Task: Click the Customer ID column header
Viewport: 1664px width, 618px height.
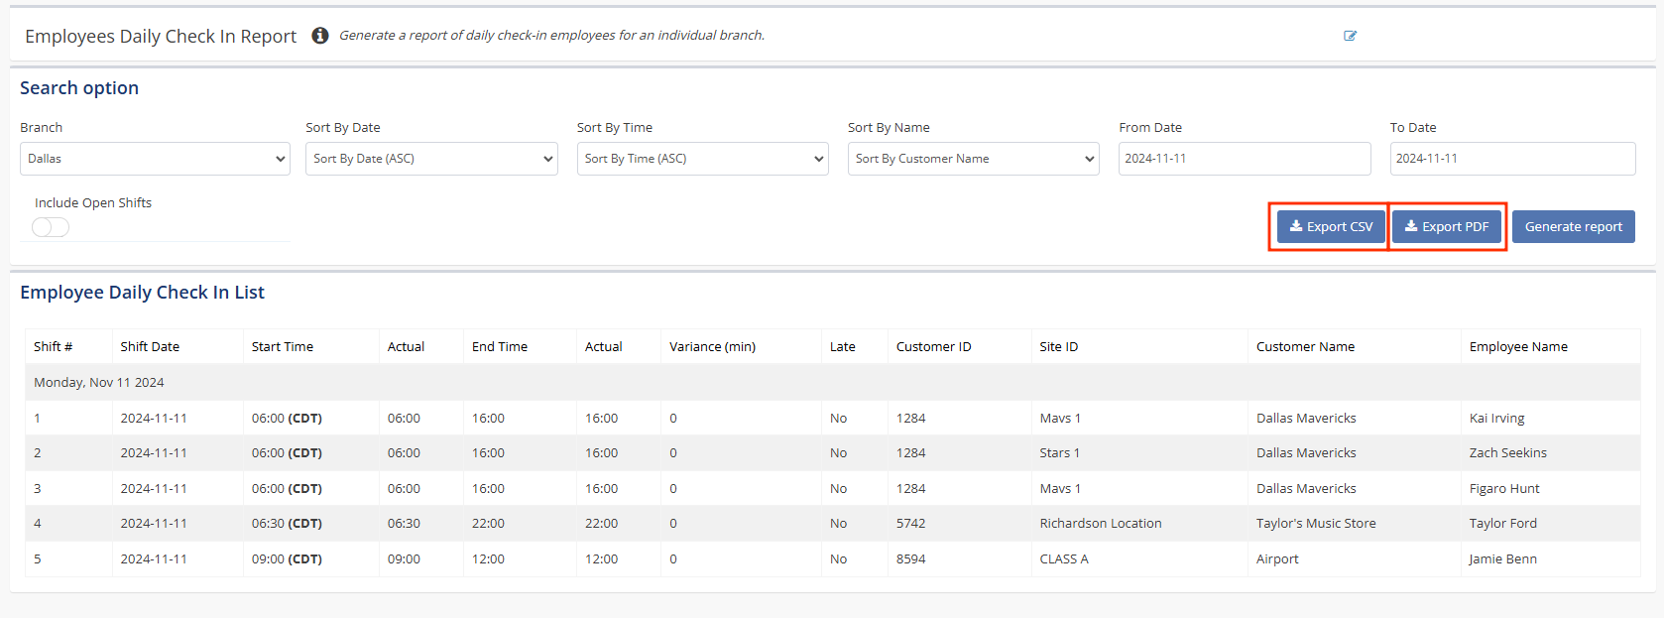Action: click(933, 347)
